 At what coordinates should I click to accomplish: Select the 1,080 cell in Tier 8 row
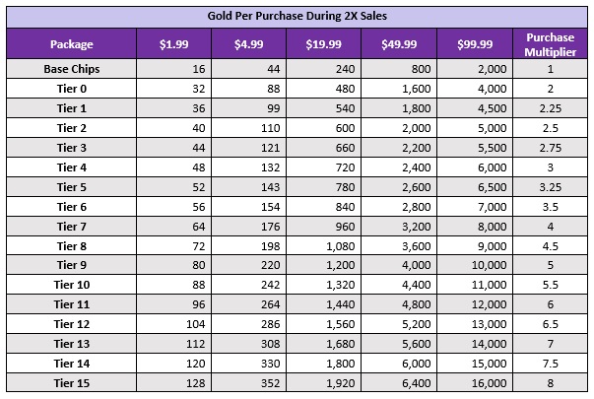pos(323,246)
